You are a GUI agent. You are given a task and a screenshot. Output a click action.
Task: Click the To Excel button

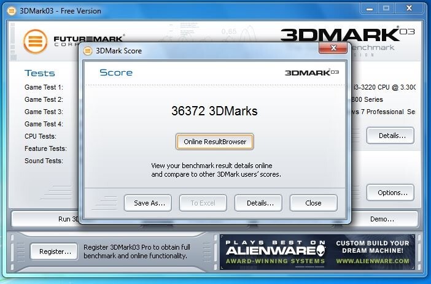click(203, 203)
